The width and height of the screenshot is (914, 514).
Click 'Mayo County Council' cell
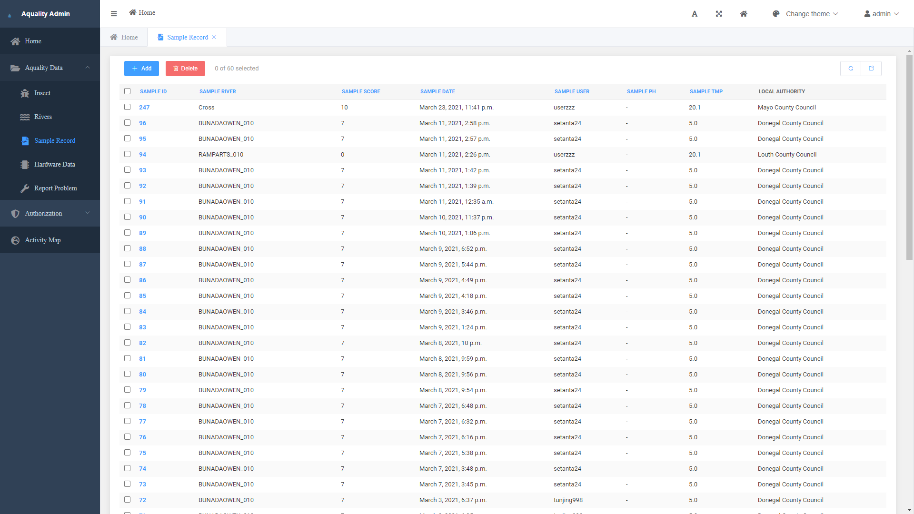786,108
